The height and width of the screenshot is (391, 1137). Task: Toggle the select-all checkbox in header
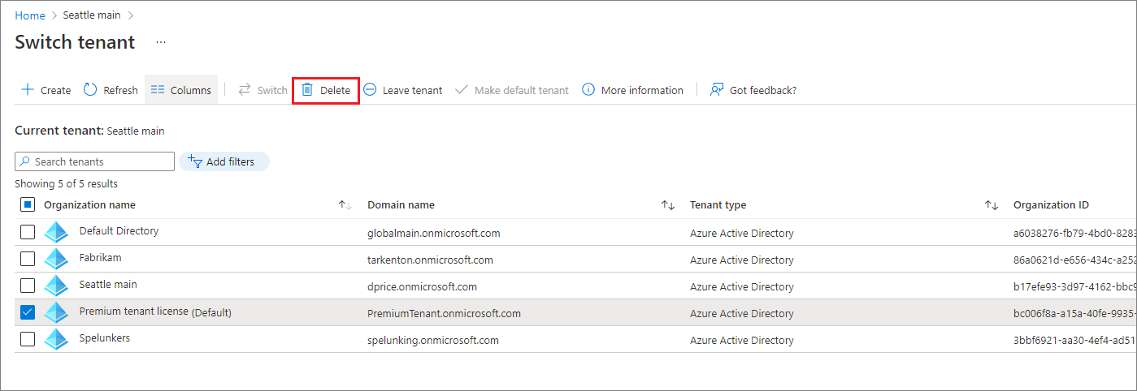pyautogui.click(x=28, y=205)
